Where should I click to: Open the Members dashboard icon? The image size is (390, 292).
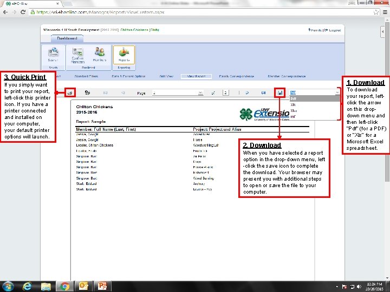coord(100,55)
